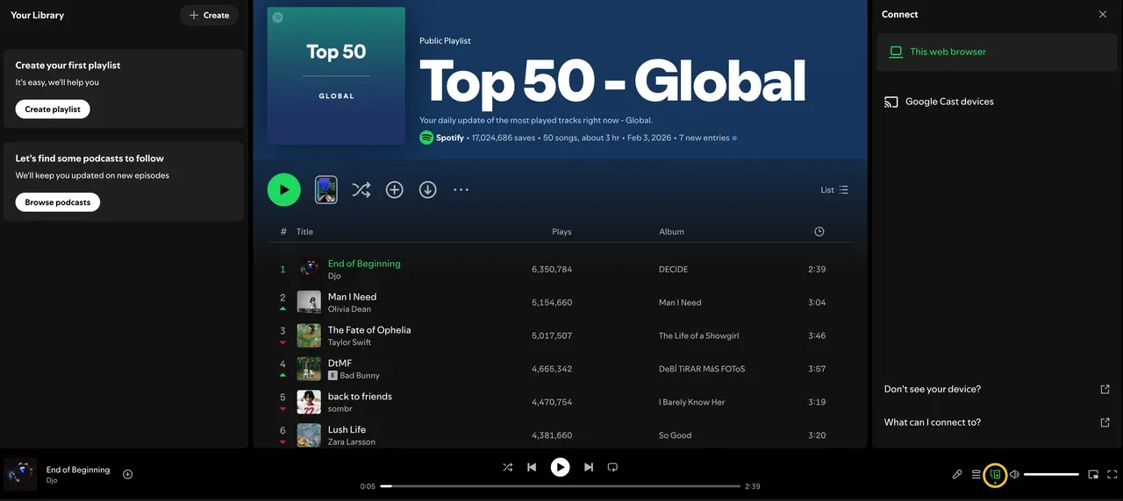The width and height of the screenshot is (1123, 501).
Task: Open the lyrics microphone icon
Action: 957,475
